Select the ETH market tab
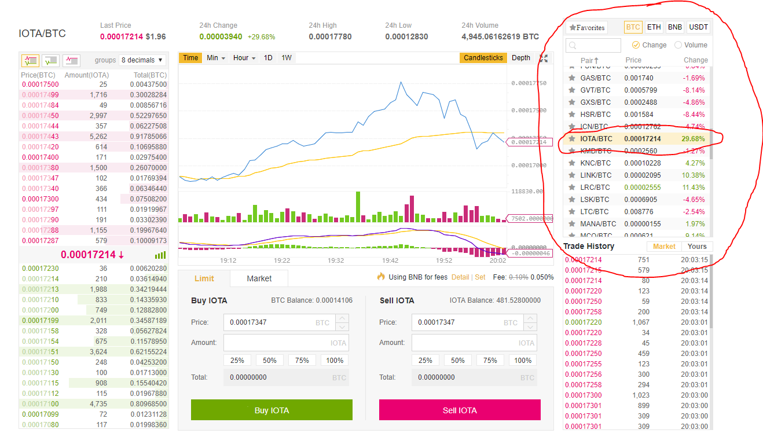Viewport: 763px width, 437px height. (654, 27)
